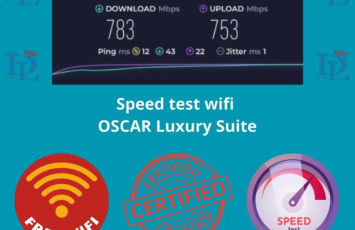
Task: Click the purple upload latency icon next to 22
Action: click(x=190, y=51)
